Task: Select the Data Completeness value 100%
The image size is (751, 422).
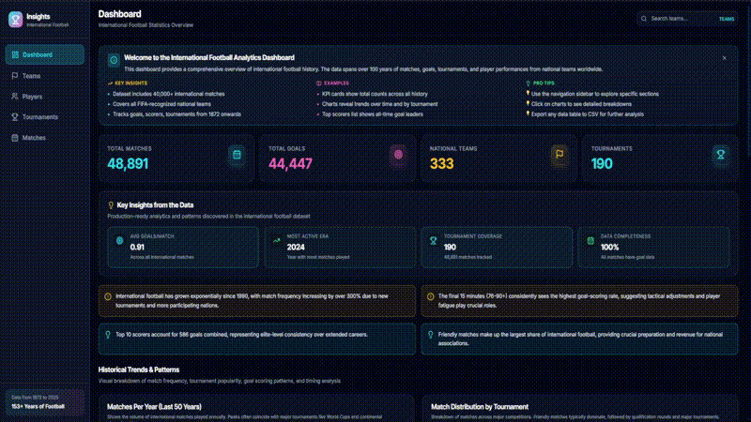Action: point(609,248)
